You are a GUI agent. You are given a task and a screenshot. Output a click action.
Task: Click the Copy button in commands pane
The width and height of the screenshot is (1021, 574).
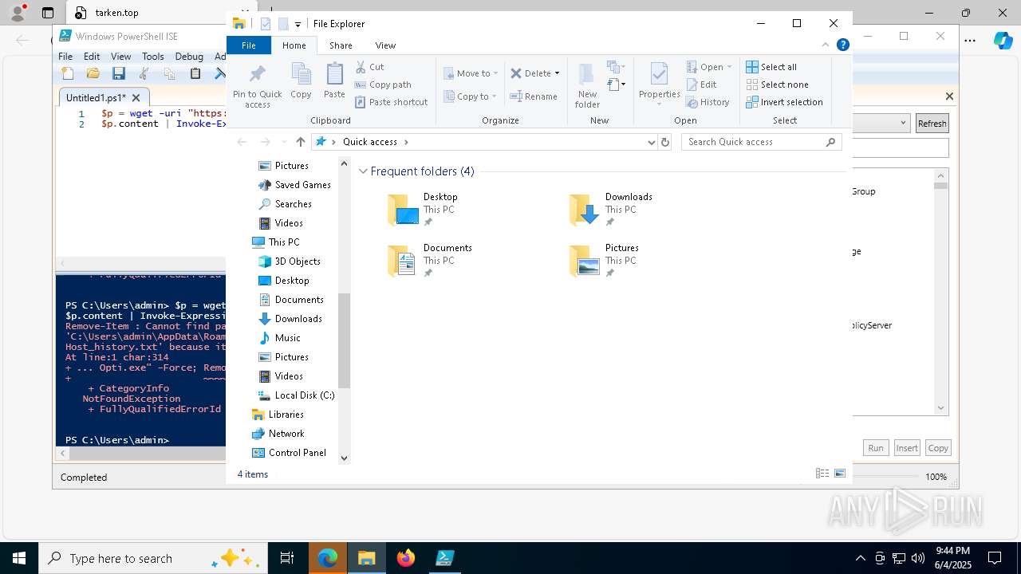pos(938,448)
